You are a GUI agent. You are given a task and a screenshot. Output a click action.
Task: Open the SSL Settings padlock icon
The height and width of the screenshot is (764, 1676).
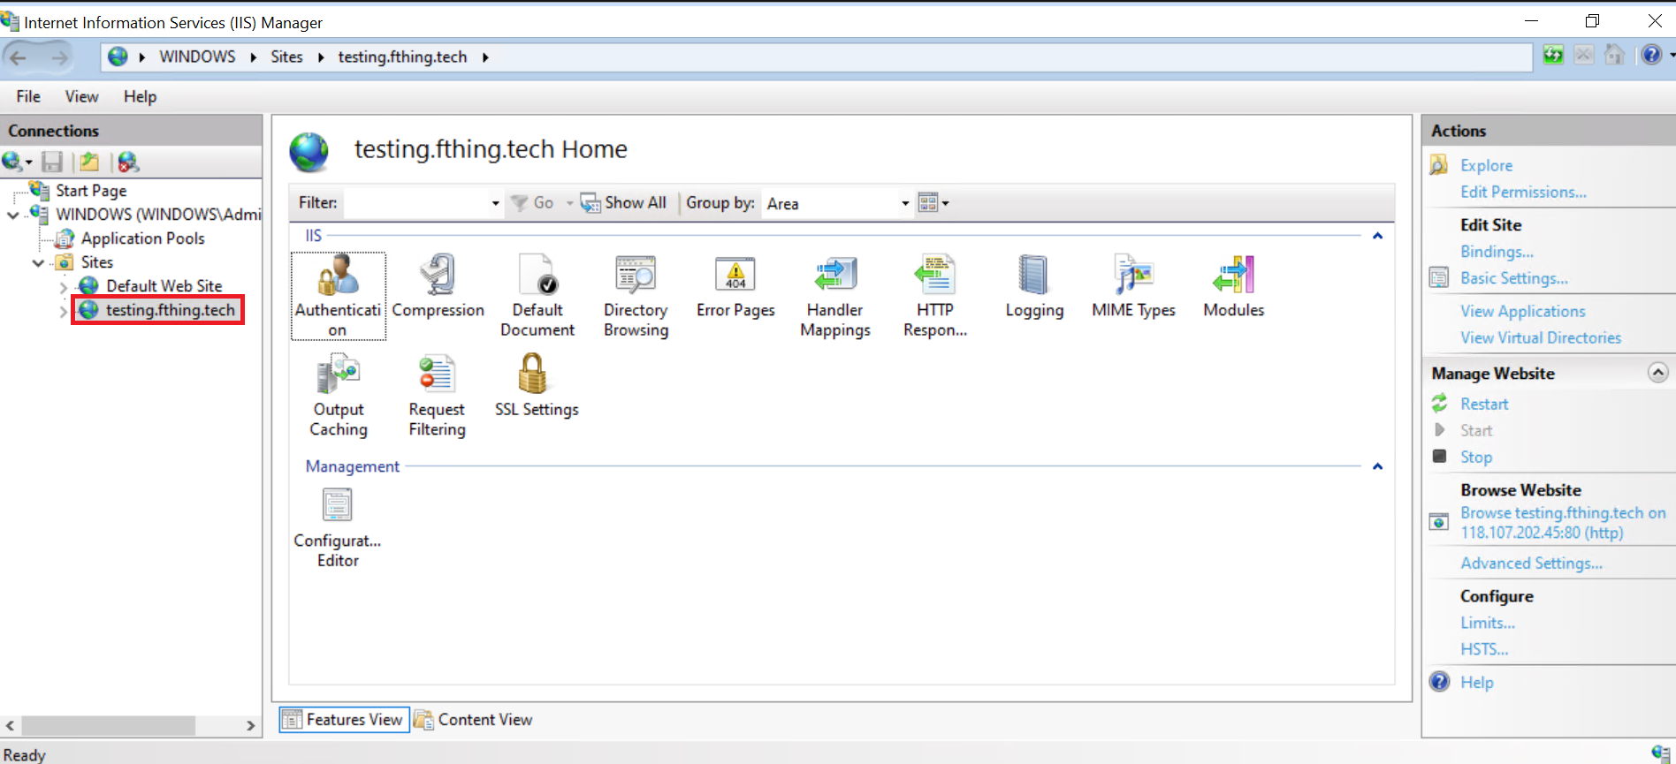click(532, 374)
